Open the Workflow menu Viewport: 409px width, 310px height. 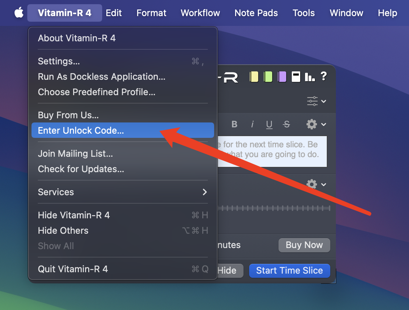click(x=200, y=13)
